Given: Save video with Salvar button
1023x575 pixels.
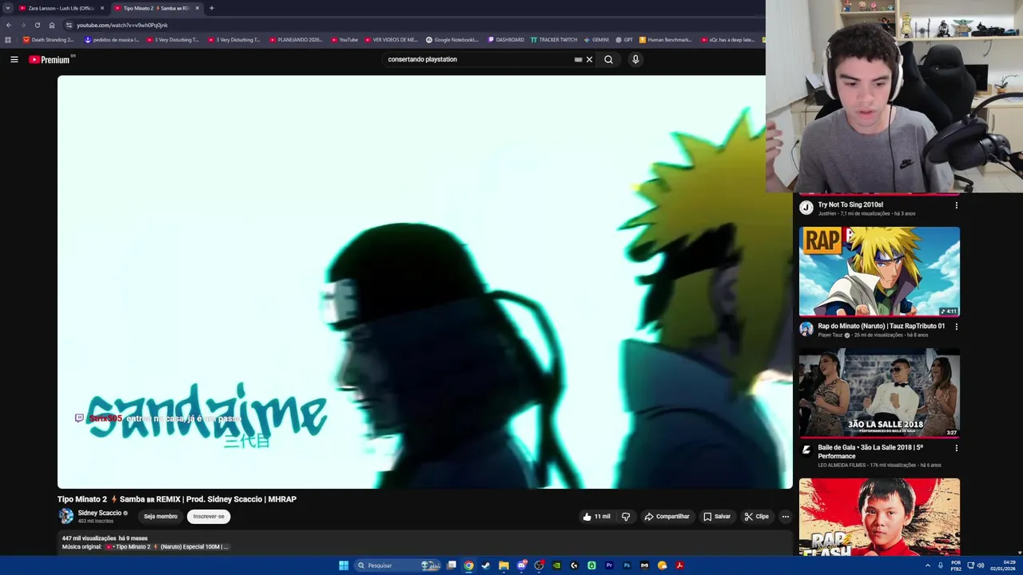Looking at the screenshot, I should click(717, 517).
